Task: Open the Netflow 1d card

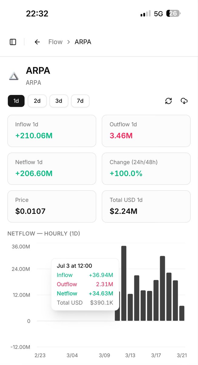Action: pos(52,169)
